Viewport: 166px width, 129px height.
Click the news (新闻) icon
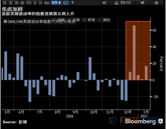pyautogui.click(x=84, y=20)
